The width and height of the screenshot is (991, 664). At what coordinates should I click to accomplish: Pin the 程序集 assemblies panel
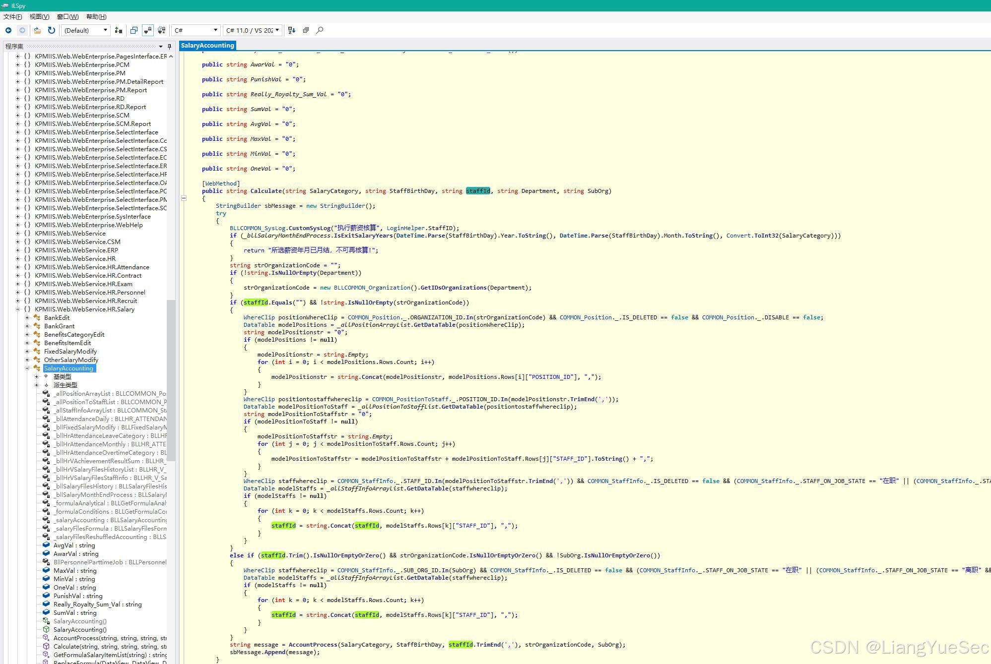pos(169,46)
